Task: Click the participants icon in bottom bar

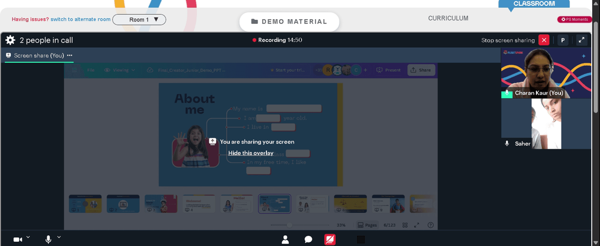Action: [286, 239]
